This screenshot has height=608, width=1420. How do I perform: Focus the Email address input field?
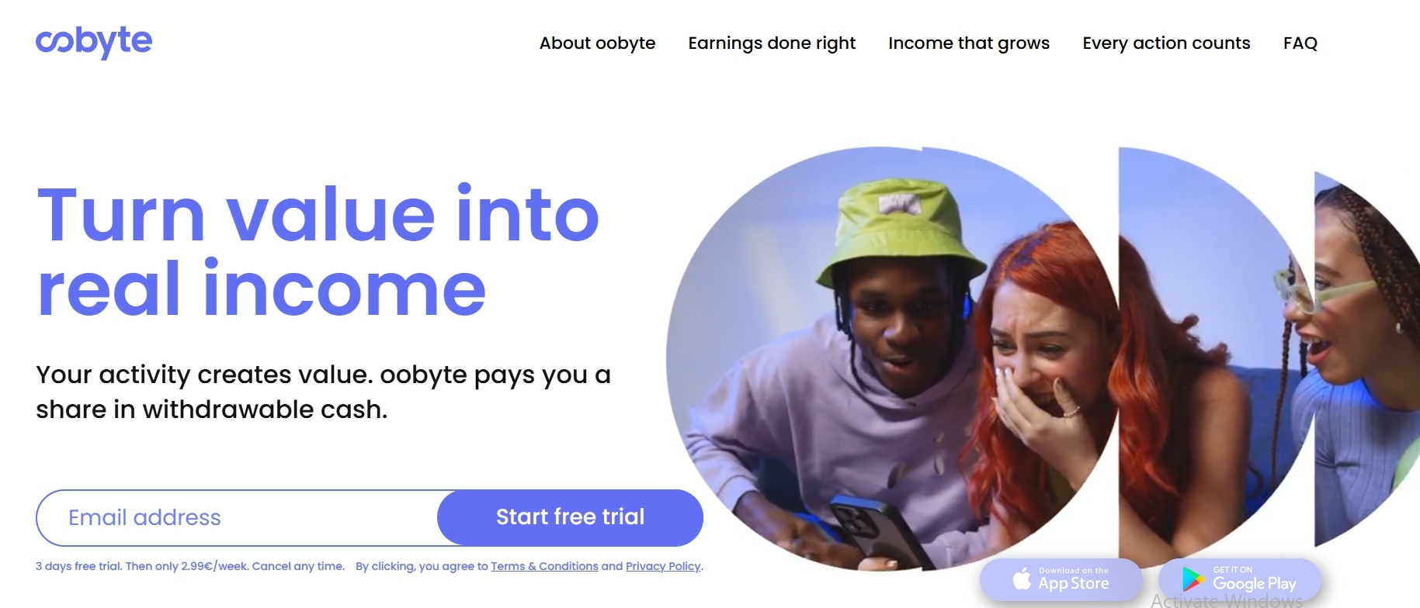237,517
